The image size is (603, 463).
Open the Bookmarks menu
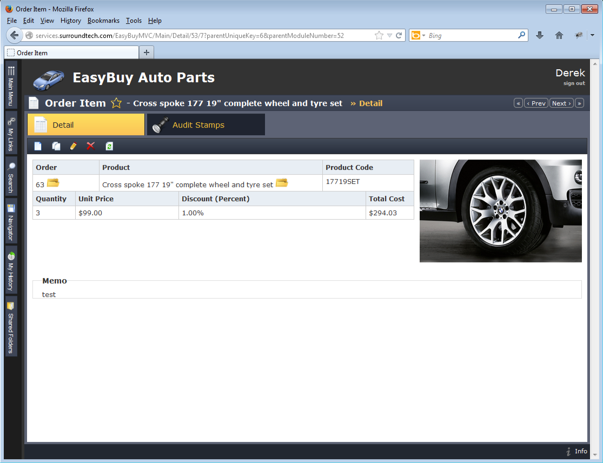coord(103,21)
